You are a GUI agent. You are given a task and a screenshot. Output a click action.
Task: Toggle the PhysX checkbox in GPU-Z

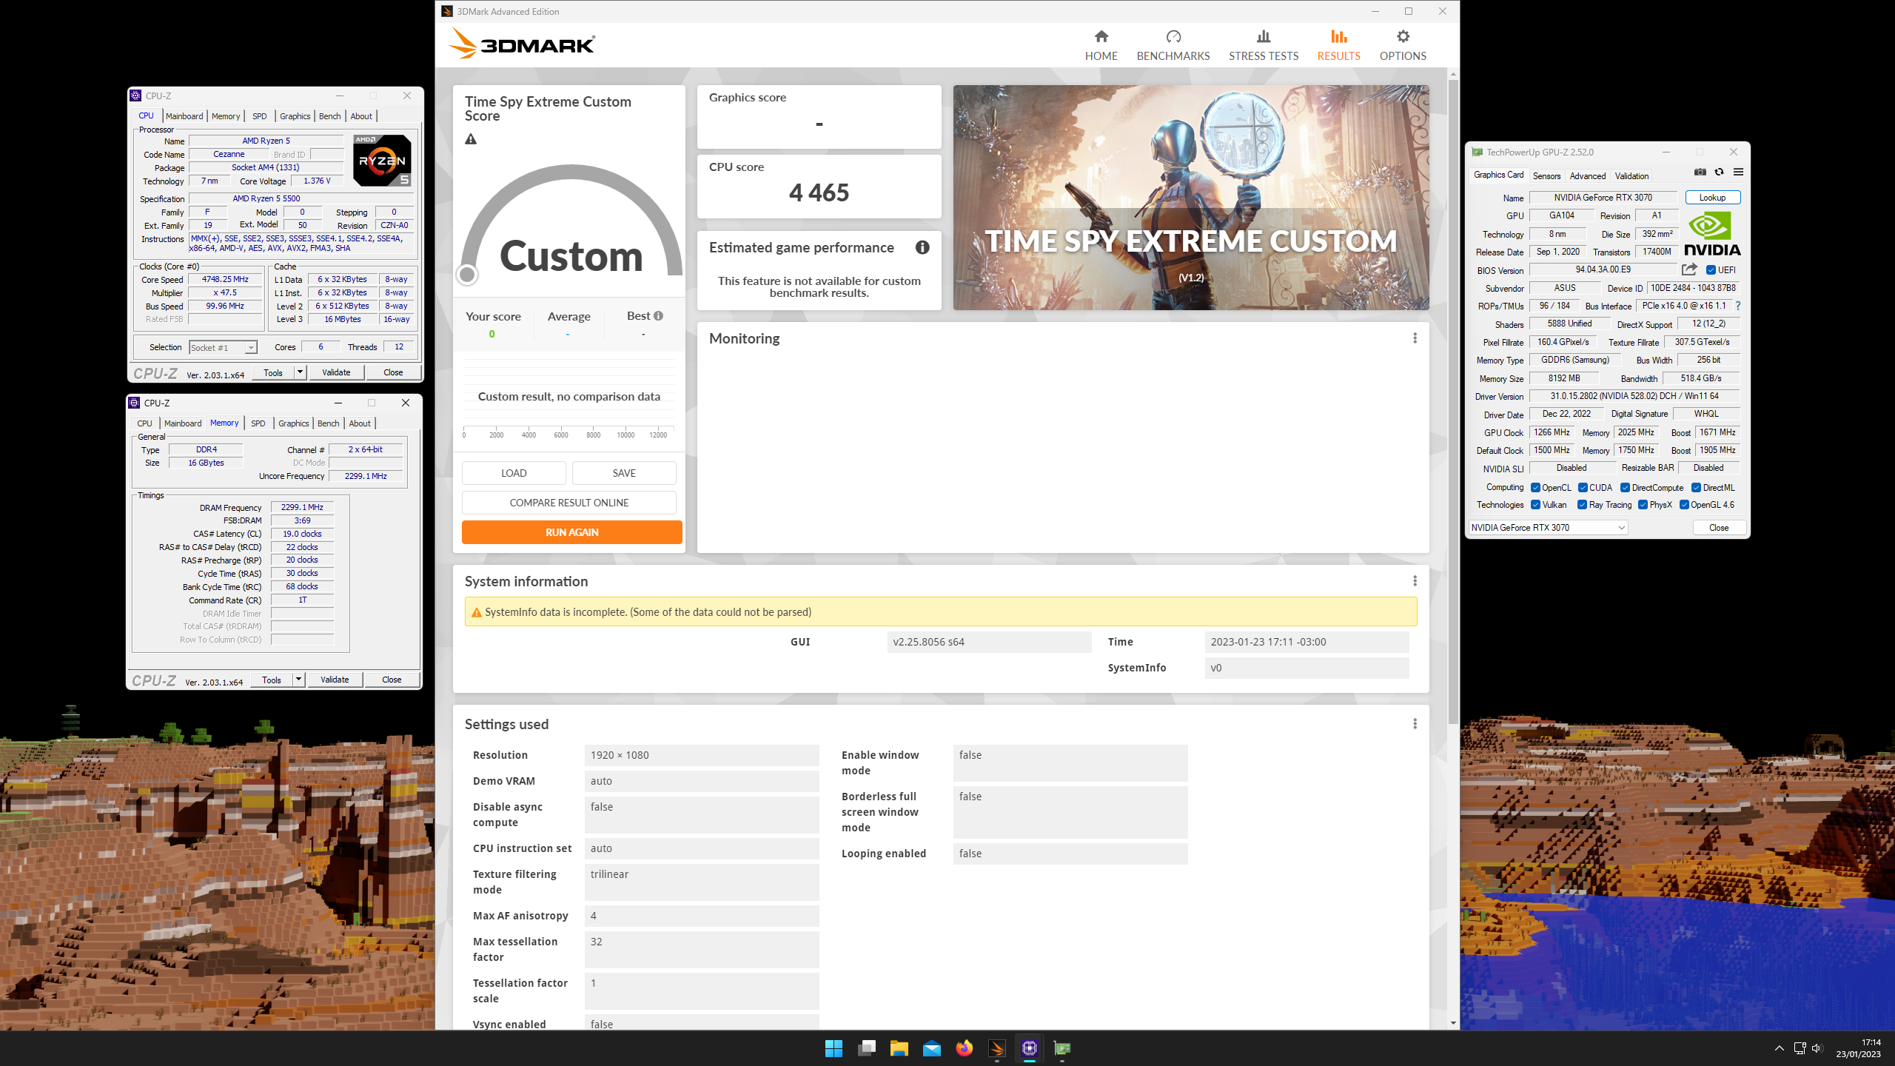click(1643, 505)
